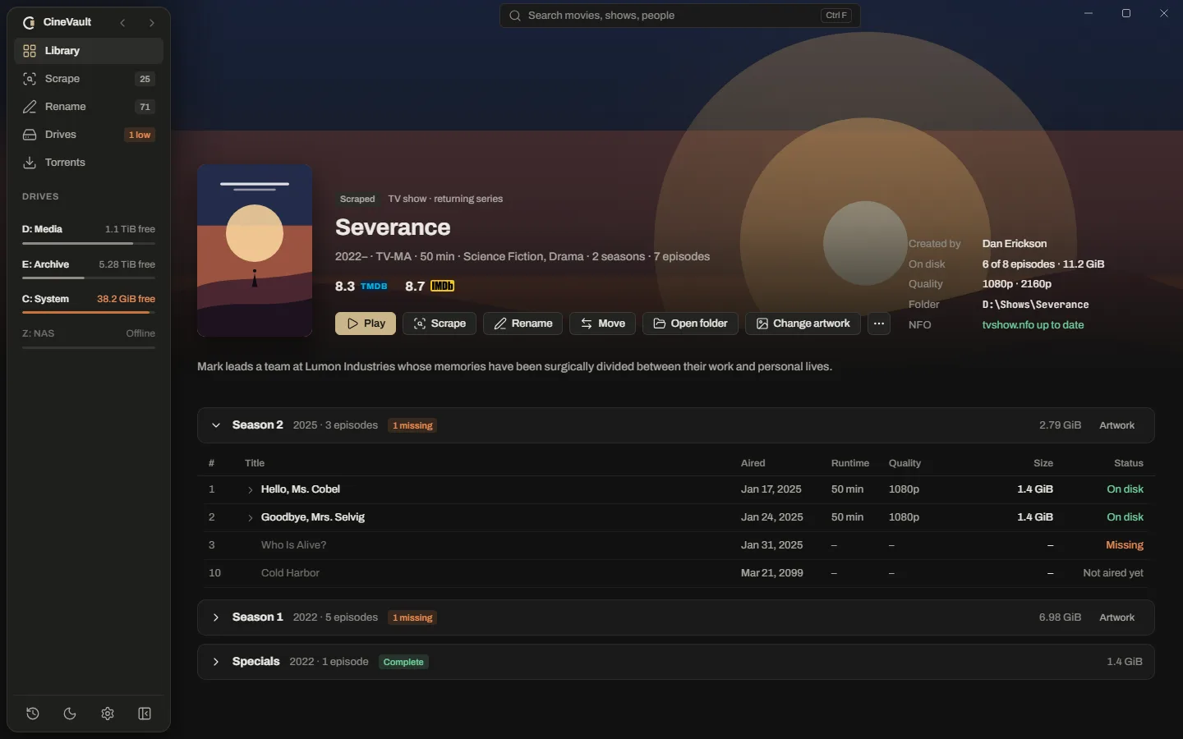Viewport: 1183px width, 739px height.
Task: Open the Scrape section
Action: 89,79
